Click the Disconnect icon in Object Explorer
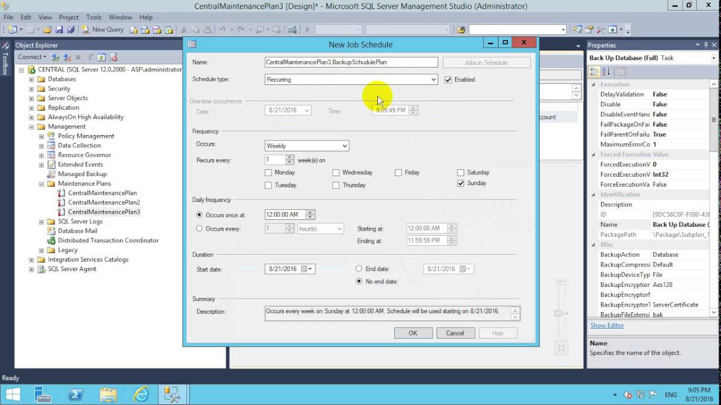Viewport: 721px width, 405px height. 67,57
